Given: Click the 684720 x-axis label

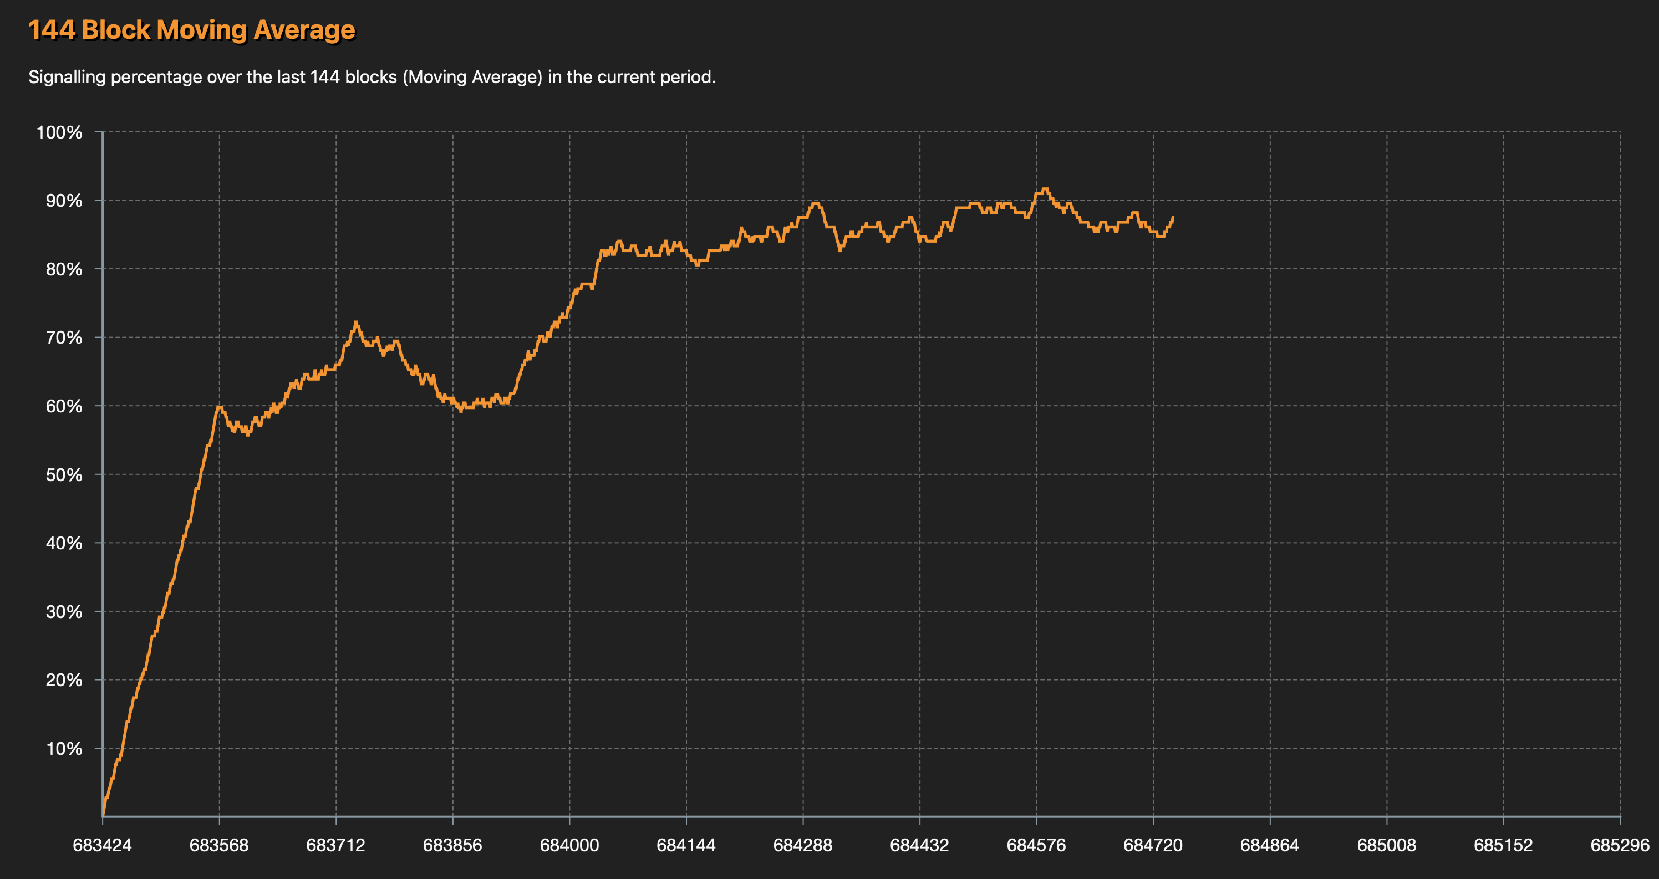Looking at the screenshot, I should (1153, 846).
